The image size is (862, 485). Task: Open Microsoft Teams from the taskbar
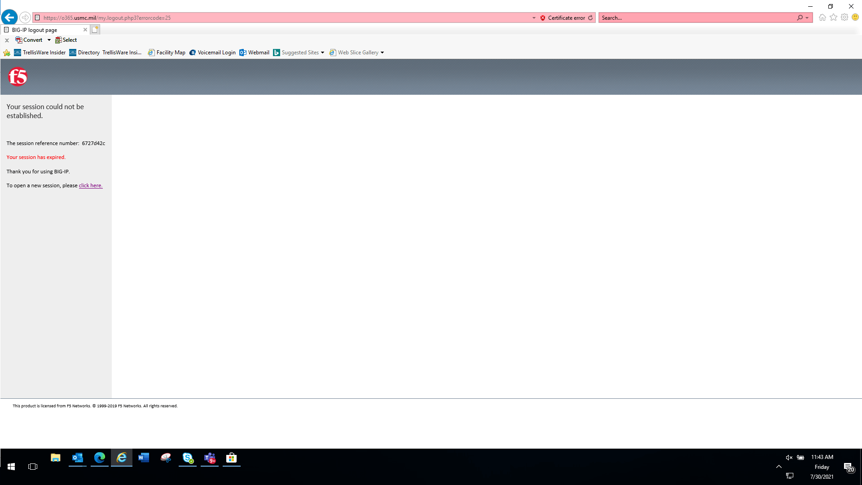click(210, 458)
